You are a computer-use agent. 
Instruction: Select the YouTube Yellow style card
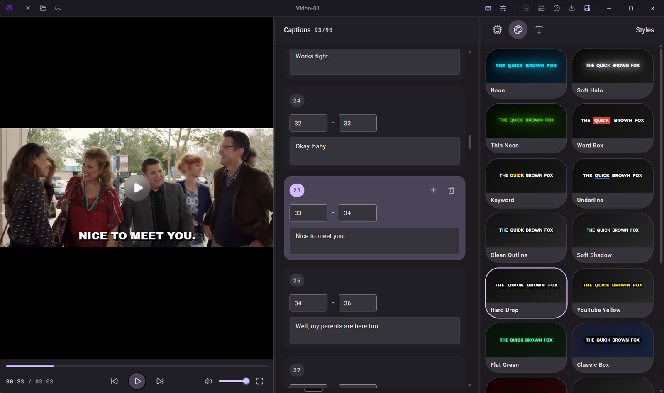click(x=613, y=293)
